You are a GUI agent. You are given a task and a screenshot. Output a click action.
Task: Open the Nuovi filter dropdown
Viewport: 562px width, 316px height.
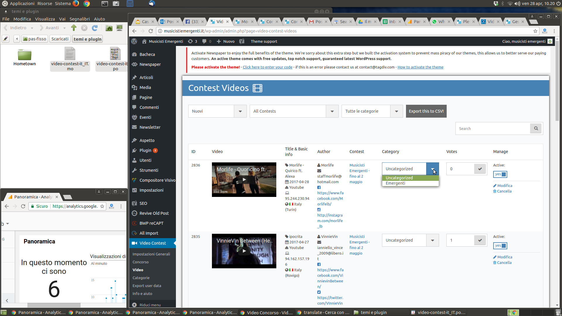(217, 111)
